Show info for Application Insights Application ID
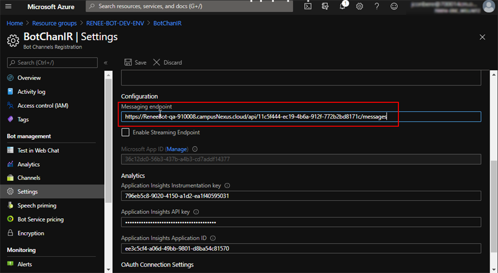Image resolution: width=498 pixels, height=273 pixels. [213, 238]
